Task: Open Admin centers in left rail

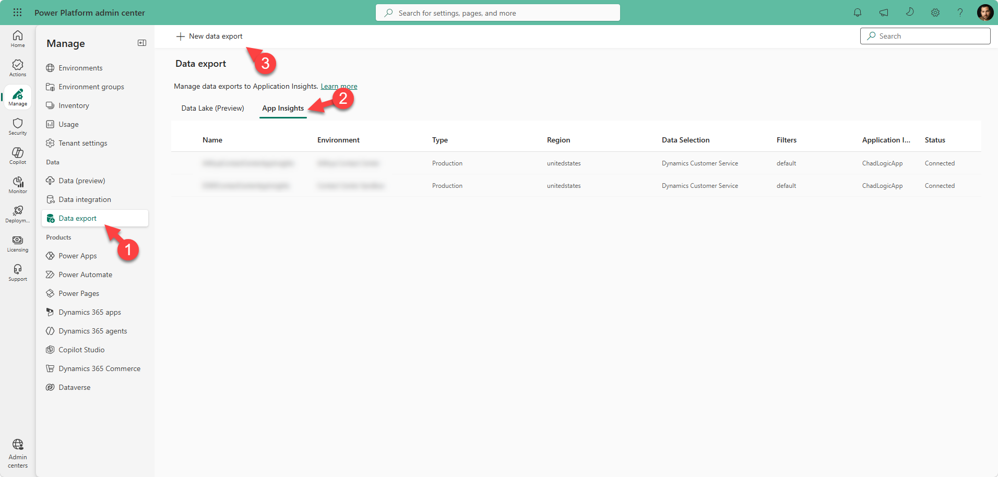Action: (18, 454)
